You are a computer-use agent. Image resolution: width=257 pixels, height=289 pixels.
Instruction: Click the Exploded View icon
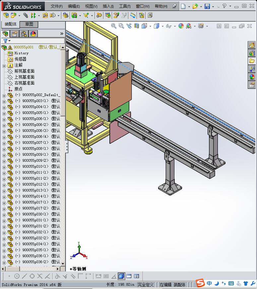click(x=116, y=15)
